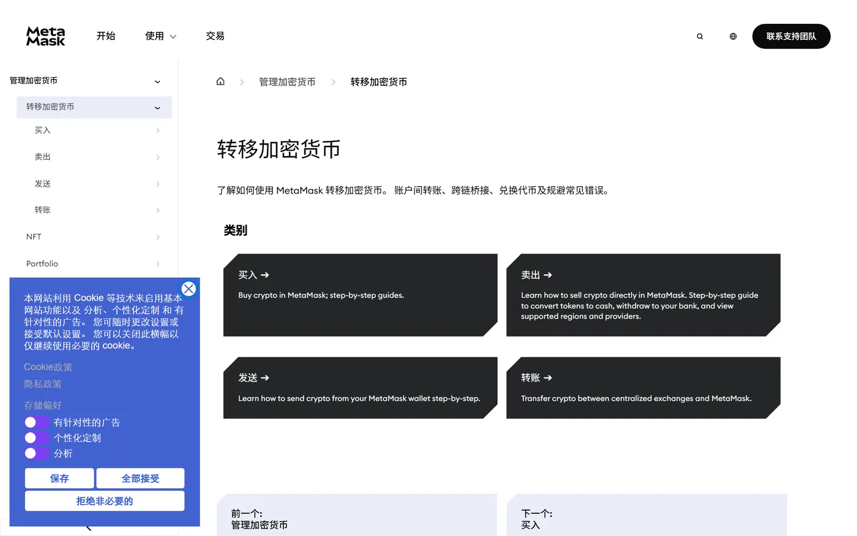Select 发送 in the sidebar

[x=42, y=184]
